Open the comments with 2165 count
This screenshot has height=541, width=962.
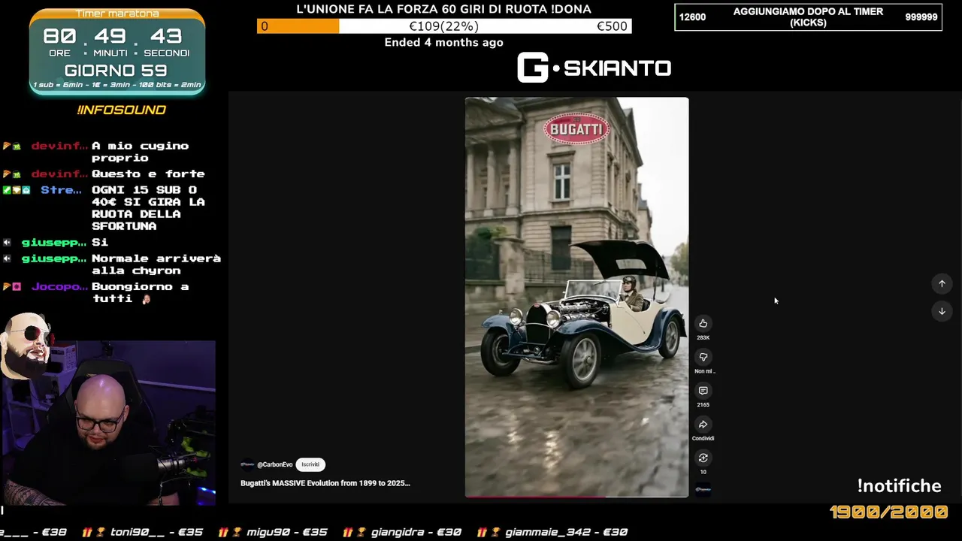(x=703, y=391)
